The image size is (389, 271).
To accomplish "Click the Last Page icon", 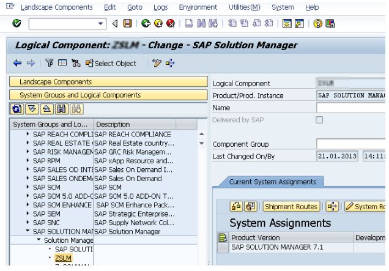I will click(x=269, y=24).
